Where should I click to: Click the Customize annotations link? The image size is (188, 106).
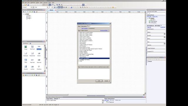(163, 27)
